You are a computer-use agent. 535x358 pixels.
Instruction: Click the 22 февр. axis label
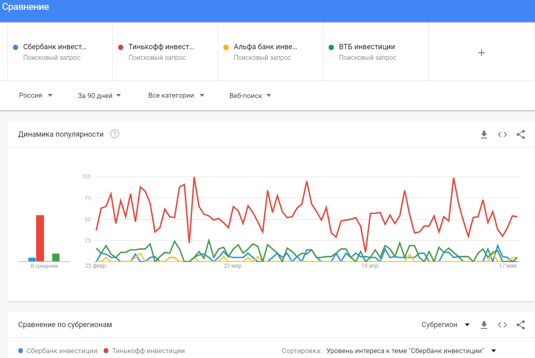click(96, 266)
